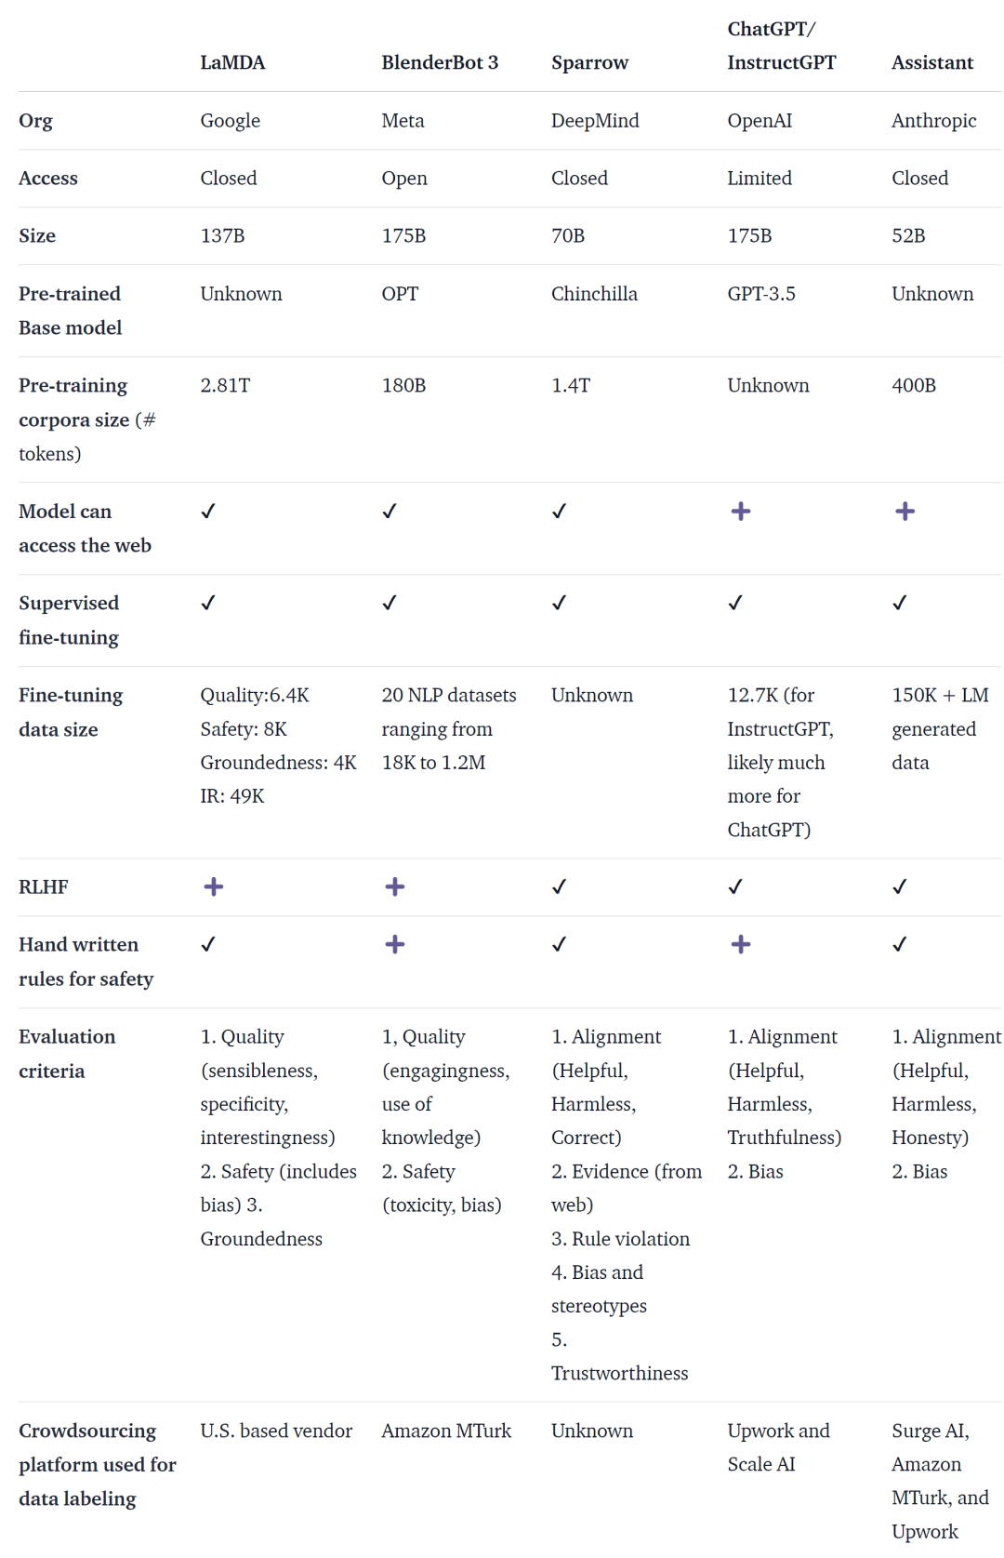Viewport: 1004px width, 1558px height.
Task: Click BlenderBot 3's hand written rules plus icon
Action: tap(394, 944)
